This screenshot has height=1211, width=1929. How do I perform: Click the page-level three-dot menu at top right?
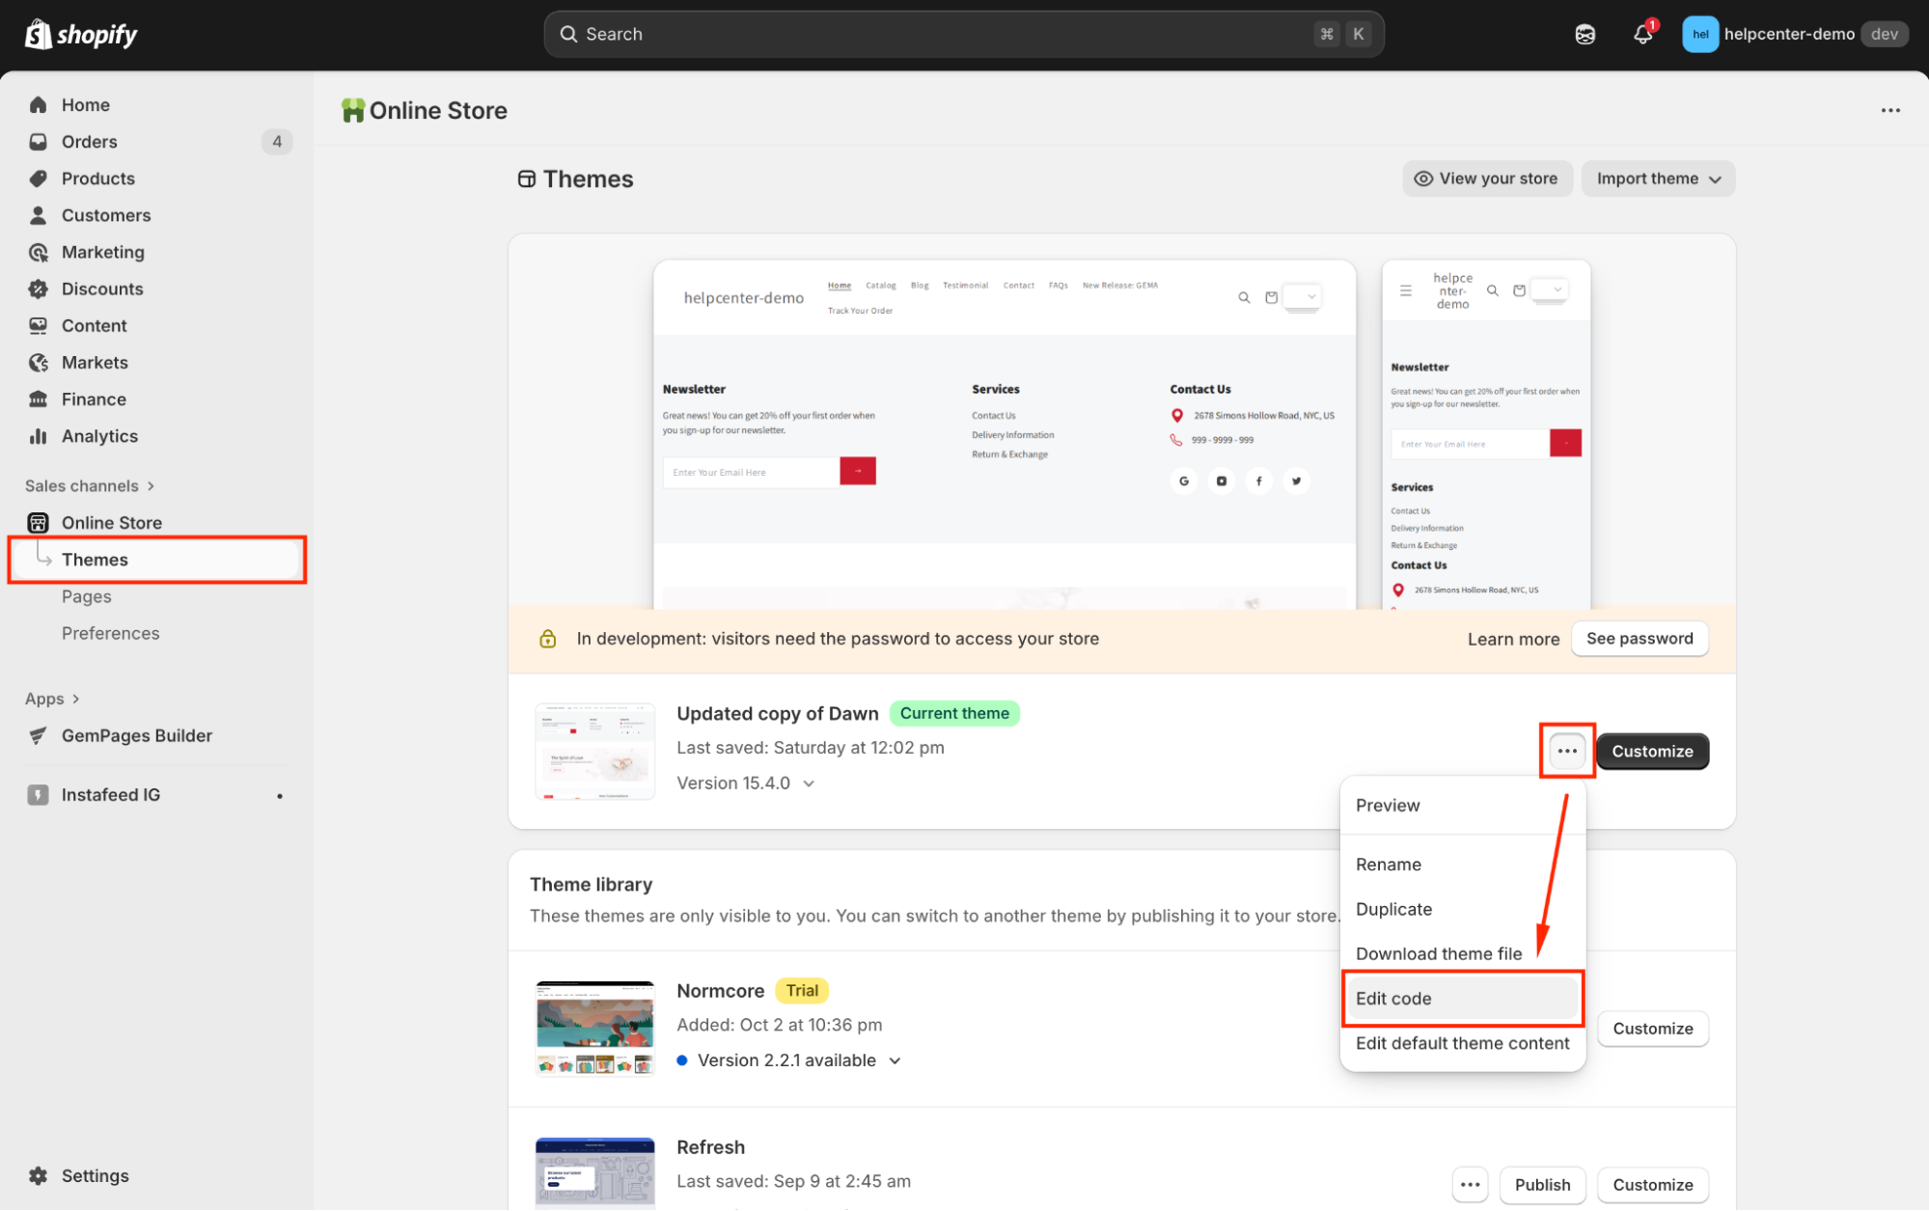[x=1890, y=110]
